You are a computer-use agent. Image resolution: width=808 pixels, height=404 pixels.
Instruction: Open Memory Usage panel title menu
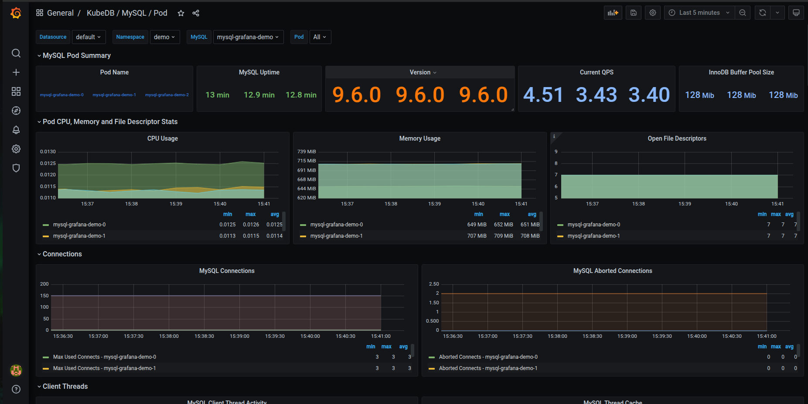(x=420, y=138)
